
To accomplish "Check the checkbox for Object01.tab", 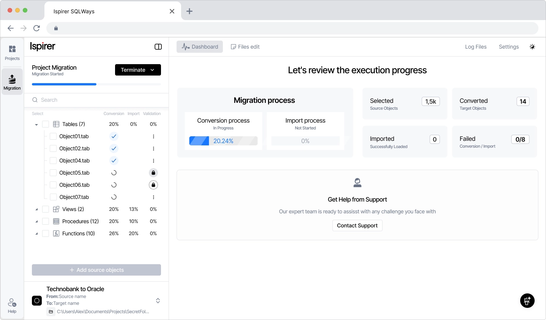I will pos(53,136).
